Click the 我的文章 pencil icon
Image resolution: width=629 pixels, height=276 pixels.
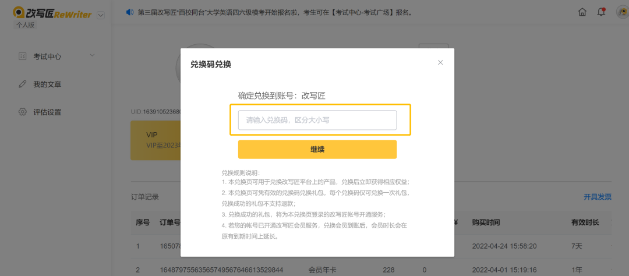pos(23,84)
